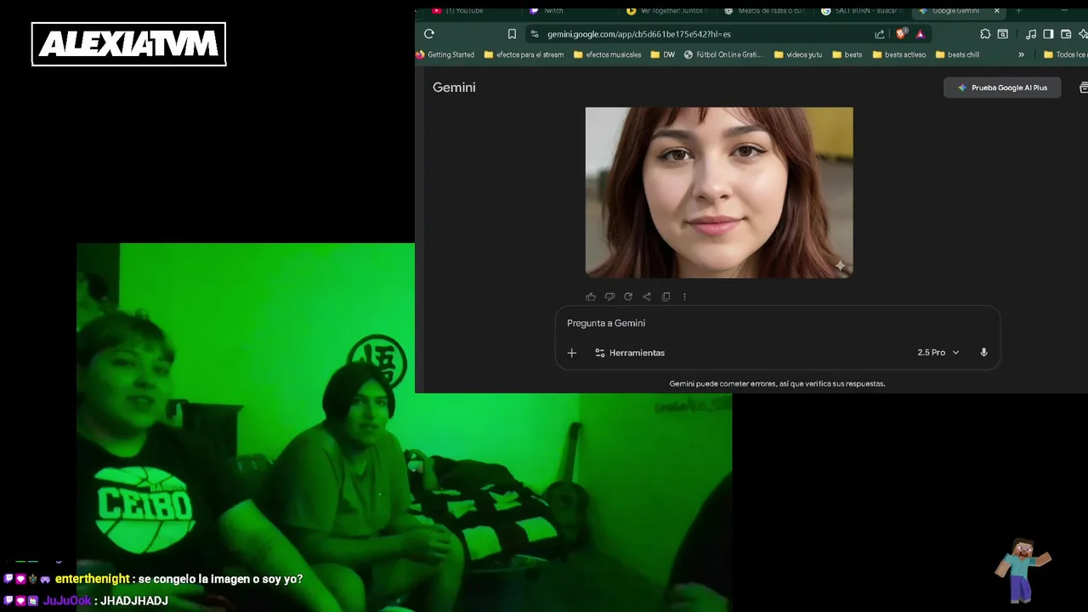This screenshot has width=1088, height=612.
Task: Click the Gemini disclaimer text
Action: [777, 383]
